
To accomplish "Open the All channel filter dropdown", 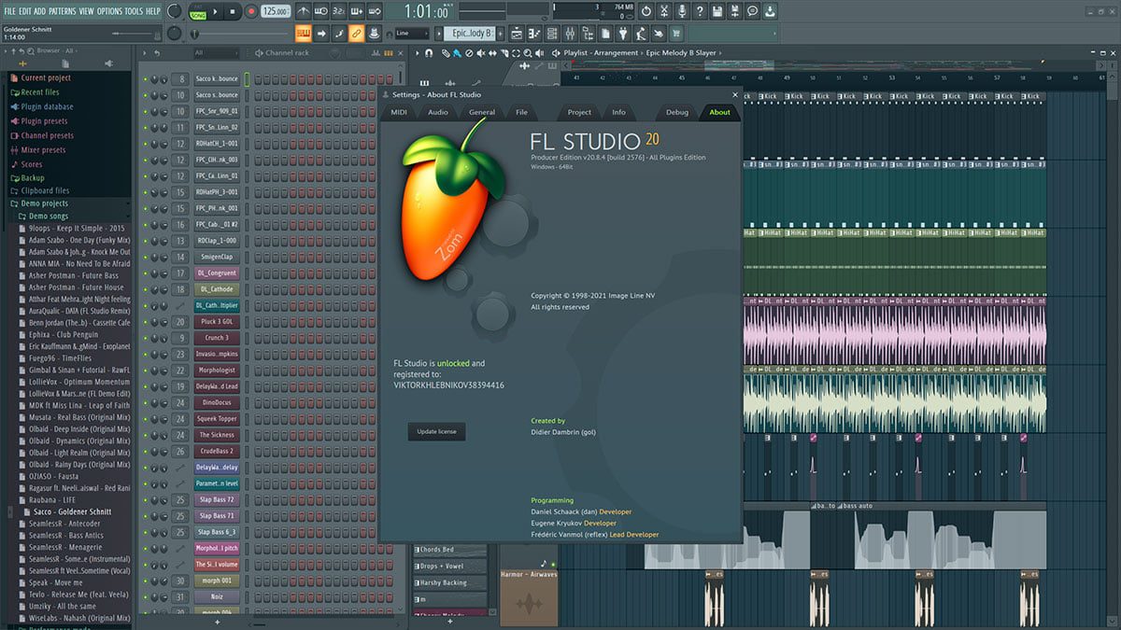I will click(x=216, y=53).
